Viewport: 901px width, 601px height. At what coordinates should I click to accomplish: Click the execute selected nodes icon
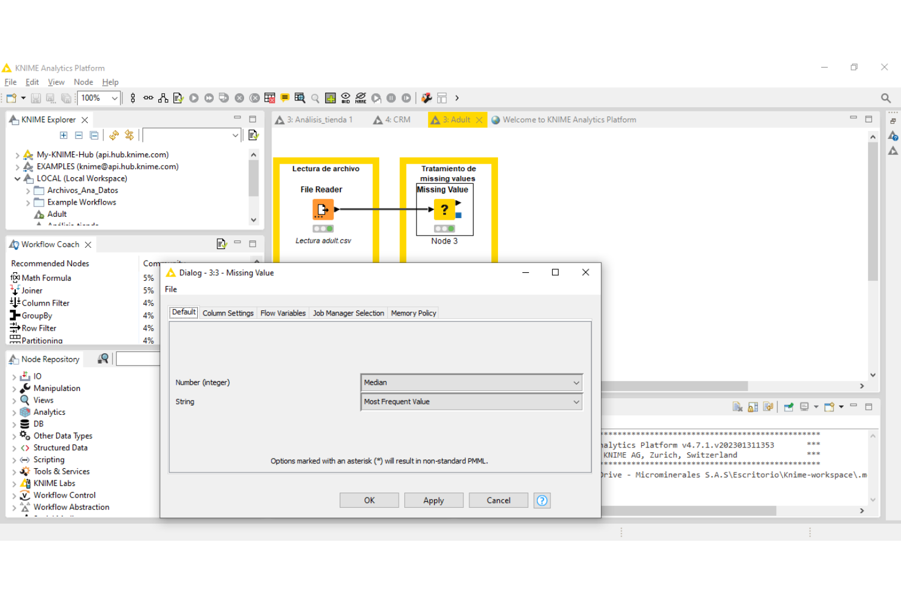(x=194, y=98)
